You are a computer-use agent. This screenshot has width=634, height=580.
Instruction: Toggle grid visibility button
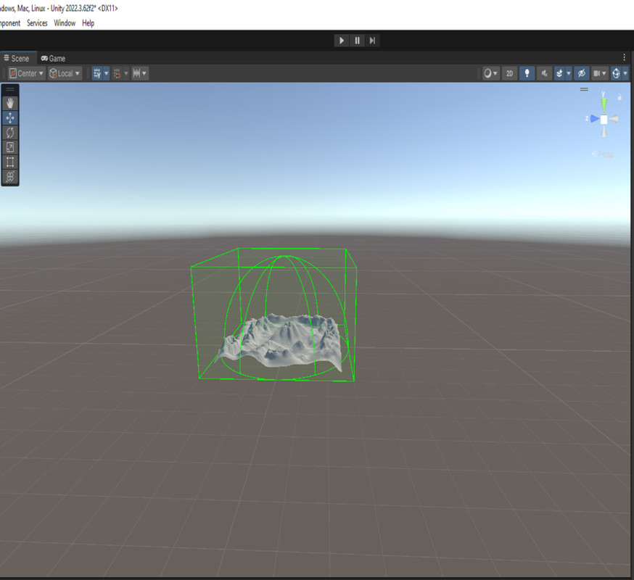(97, 73)
